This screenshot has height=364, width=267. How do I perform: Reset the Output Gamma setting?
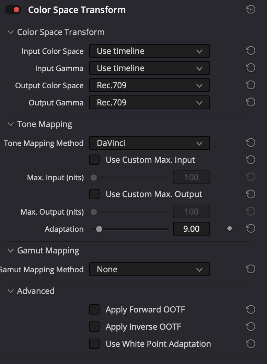click(251, 102)
